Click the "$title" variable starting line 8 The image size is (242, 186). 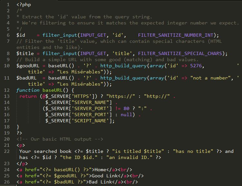25,53
